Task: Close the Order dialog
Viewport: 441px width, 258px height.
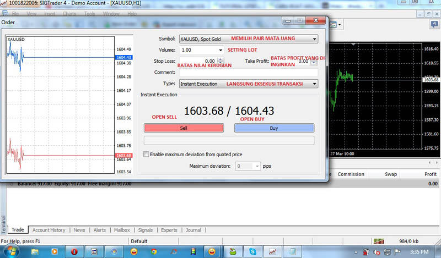Action: pyautogui.click(x=316, y=20)
